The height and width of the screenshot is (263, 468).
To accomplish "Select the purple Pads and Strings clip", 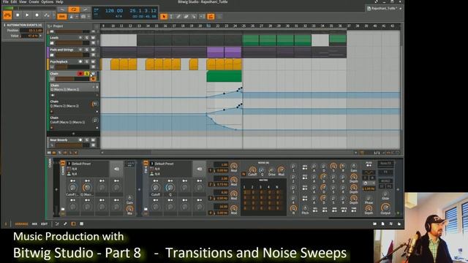I will (215, 52).
